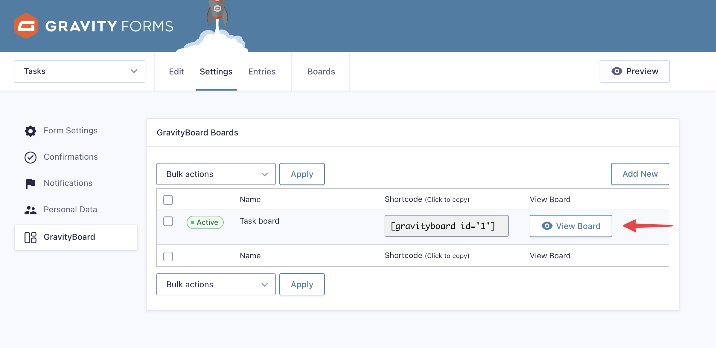This screenshot has height=348, width=716.
Task: Click the Form Settings gear icon
Action: coord(31,131)
